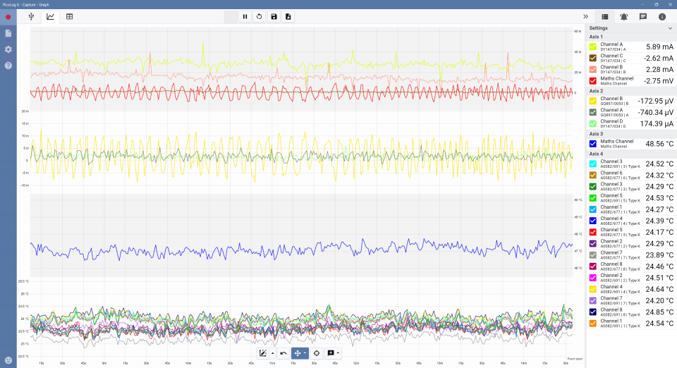This screenshot has width=677, height=368.
Task: Expand the Settings dropdown chevron
Action: point(670,28)
